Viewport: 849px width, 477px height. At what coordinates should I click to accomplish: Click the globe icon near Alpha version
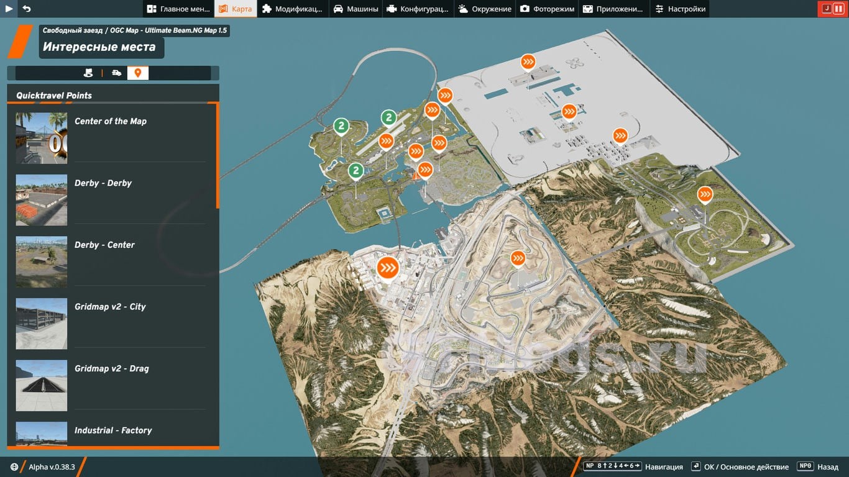pyautogui.click(x=14, y=467)
